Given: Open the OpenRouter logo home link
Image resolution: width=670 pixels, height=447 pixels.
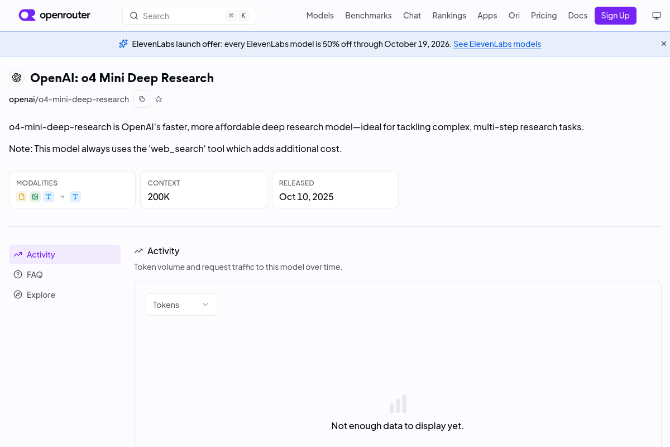Looking at the screenshot, I should tap(55, 16).
